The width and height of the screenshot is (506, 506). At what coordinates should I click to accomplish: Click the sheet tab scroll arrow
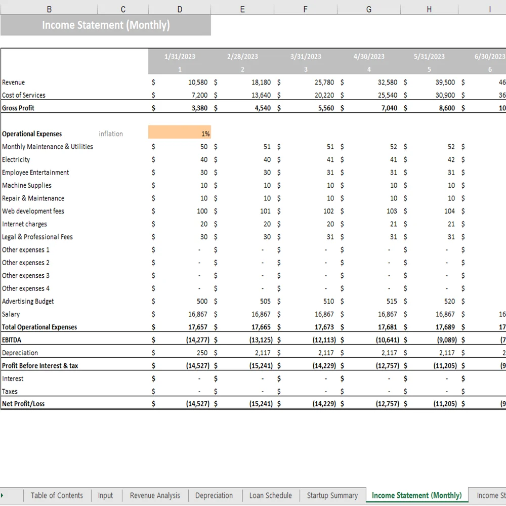[4, 495]
